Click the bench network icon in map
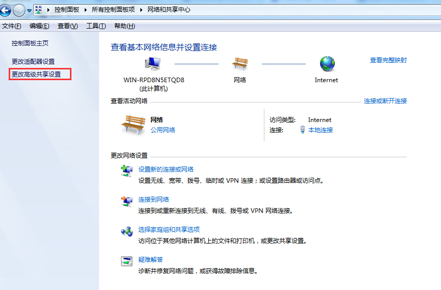The height and width of the screenshot is (290, 441). 240,64
